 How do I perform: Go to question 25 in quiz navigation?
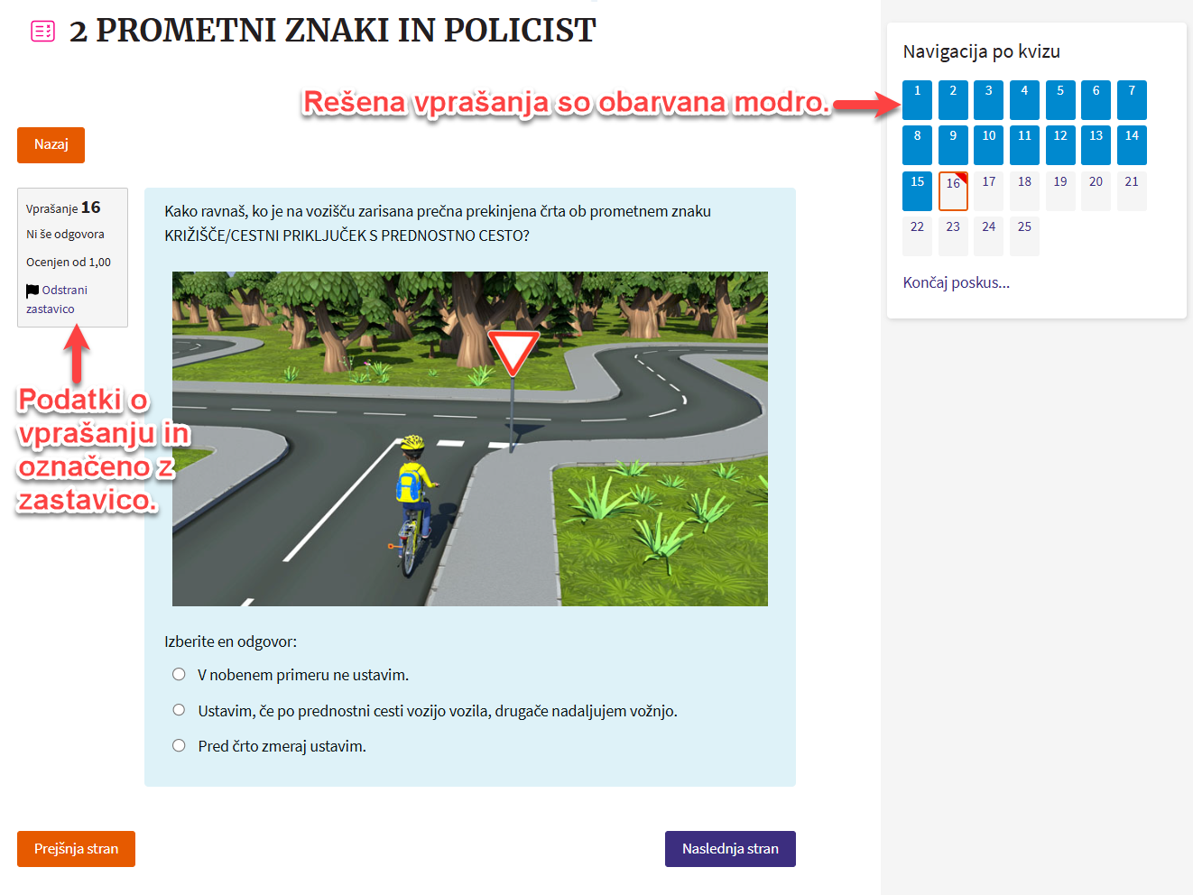pyautogui.click(x=1024, y=236)
